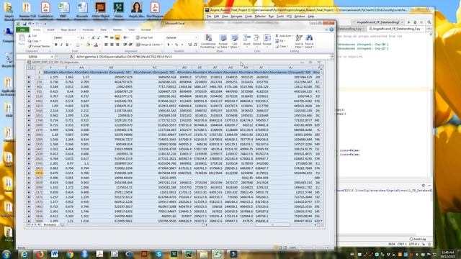Open PyCharm Refactor menu
The width and height of the screenshot is (461, 259).
point(260,17)
